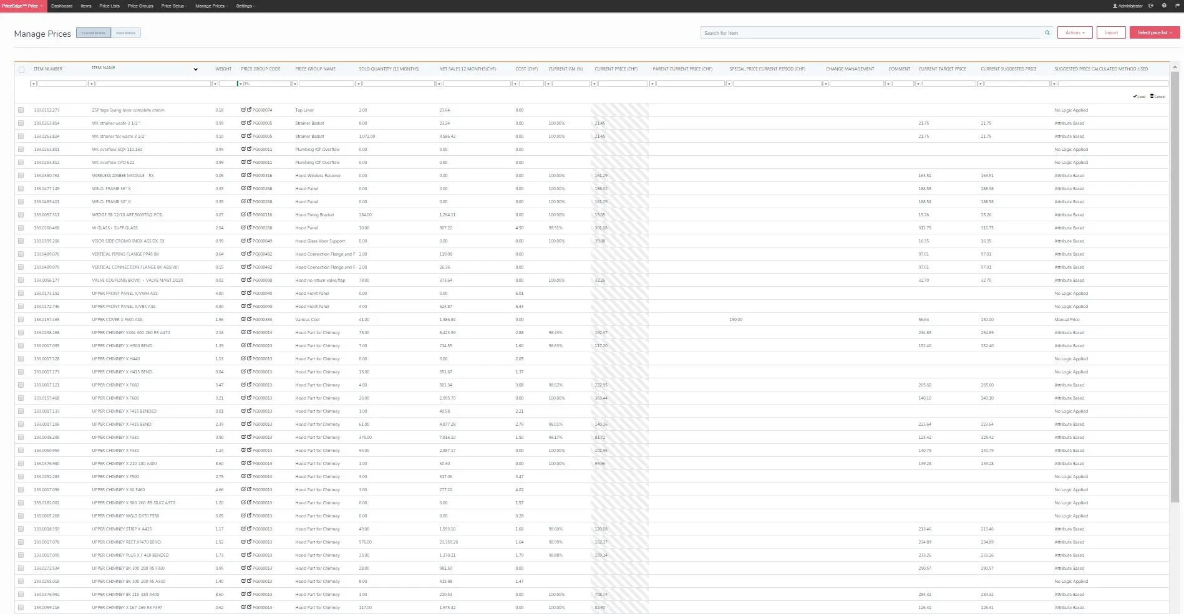Click the Current Target Price filter input
Image resolution: width=1184 pixels, height=614 pixels.
pyautogui.click(x=949, y=84)
